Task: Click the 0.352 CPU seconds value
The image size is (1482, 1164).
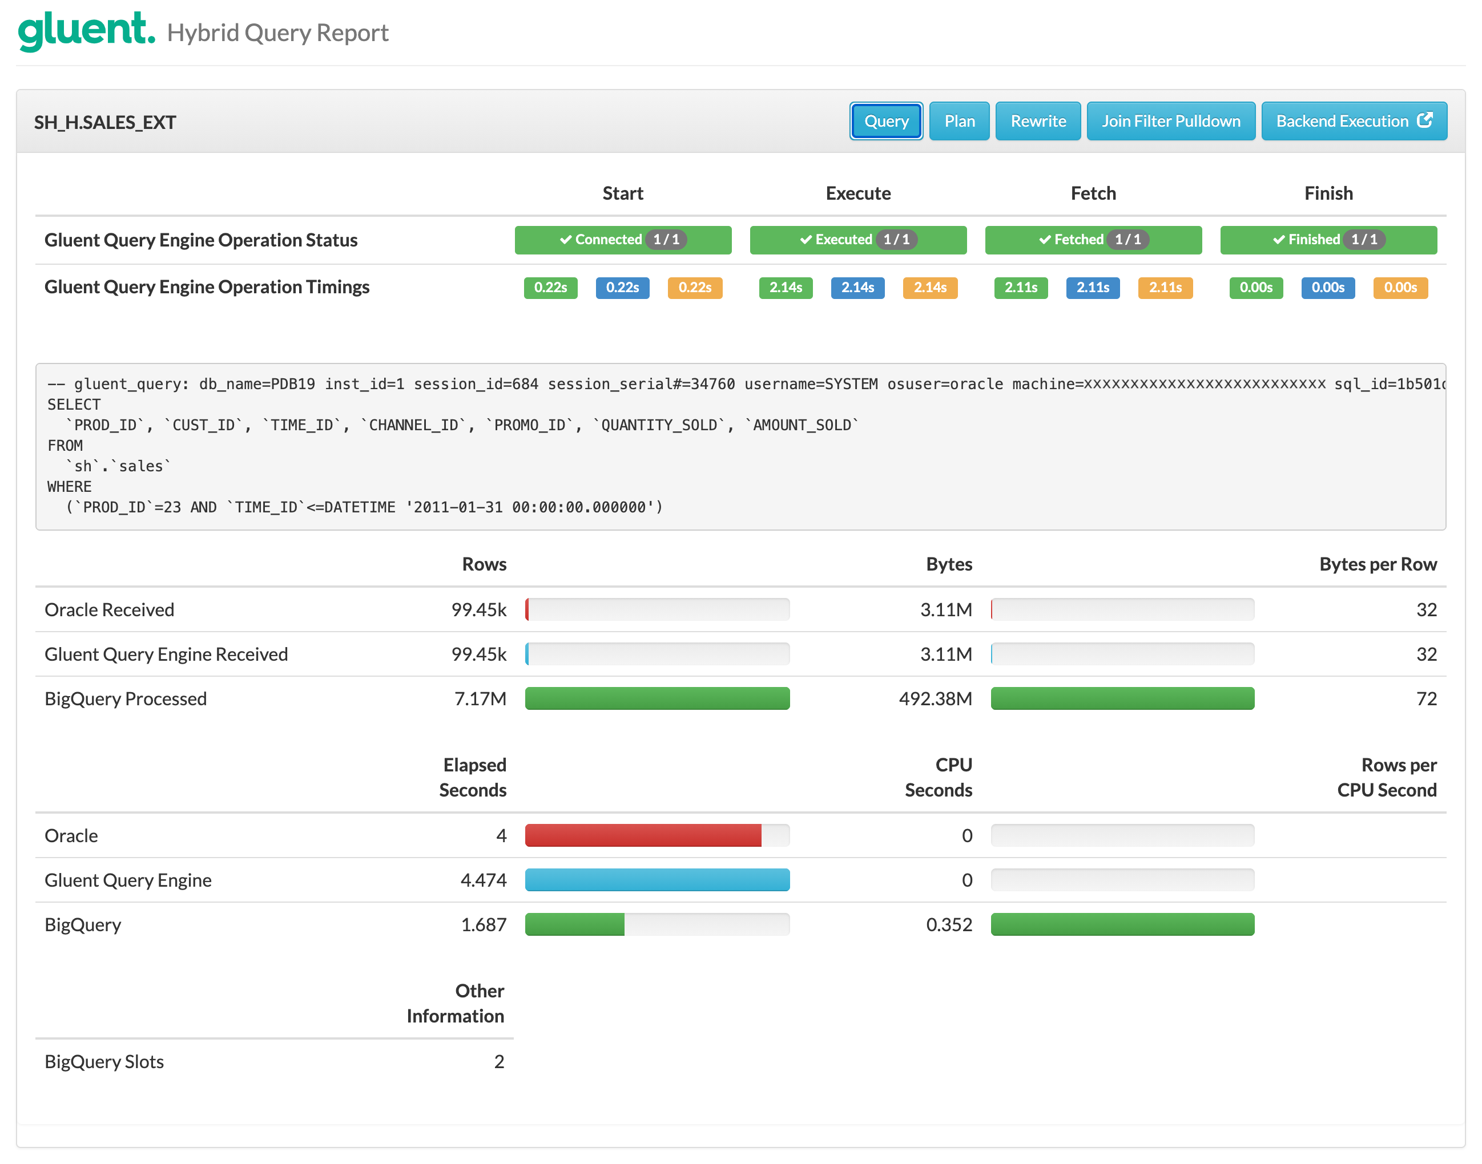Action: (949, 925)
